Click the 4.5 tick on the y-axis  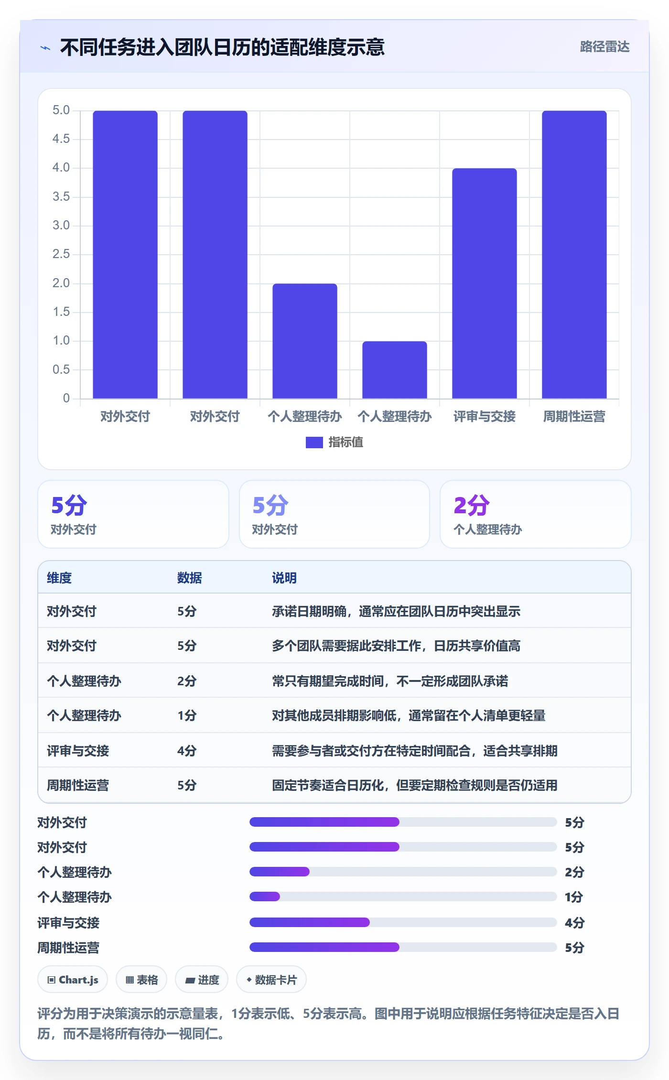61,139
